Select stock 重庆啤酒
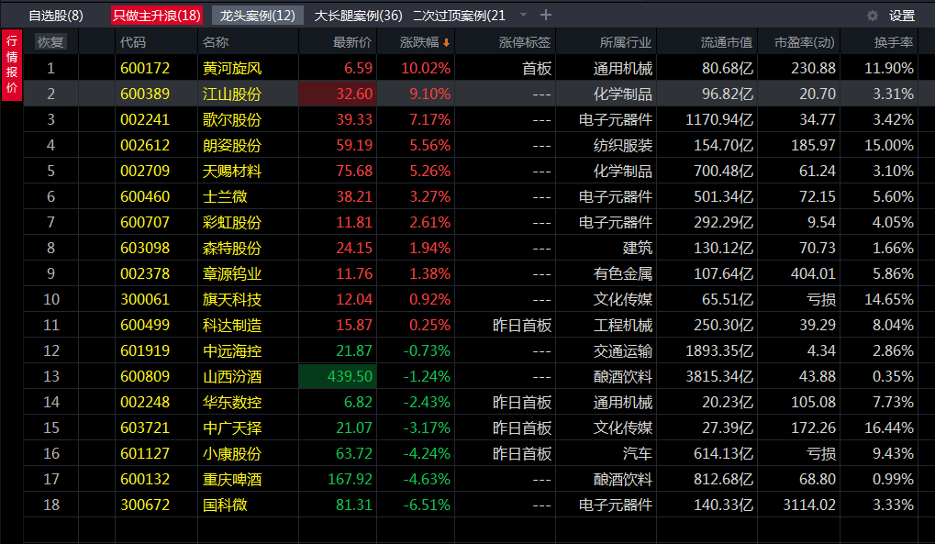This screenshot has width=935, height=544. 232,479
